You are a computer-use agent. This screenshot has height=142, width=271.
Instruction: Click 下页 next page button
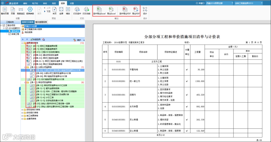pyautogui.click(x=47, y=11)
